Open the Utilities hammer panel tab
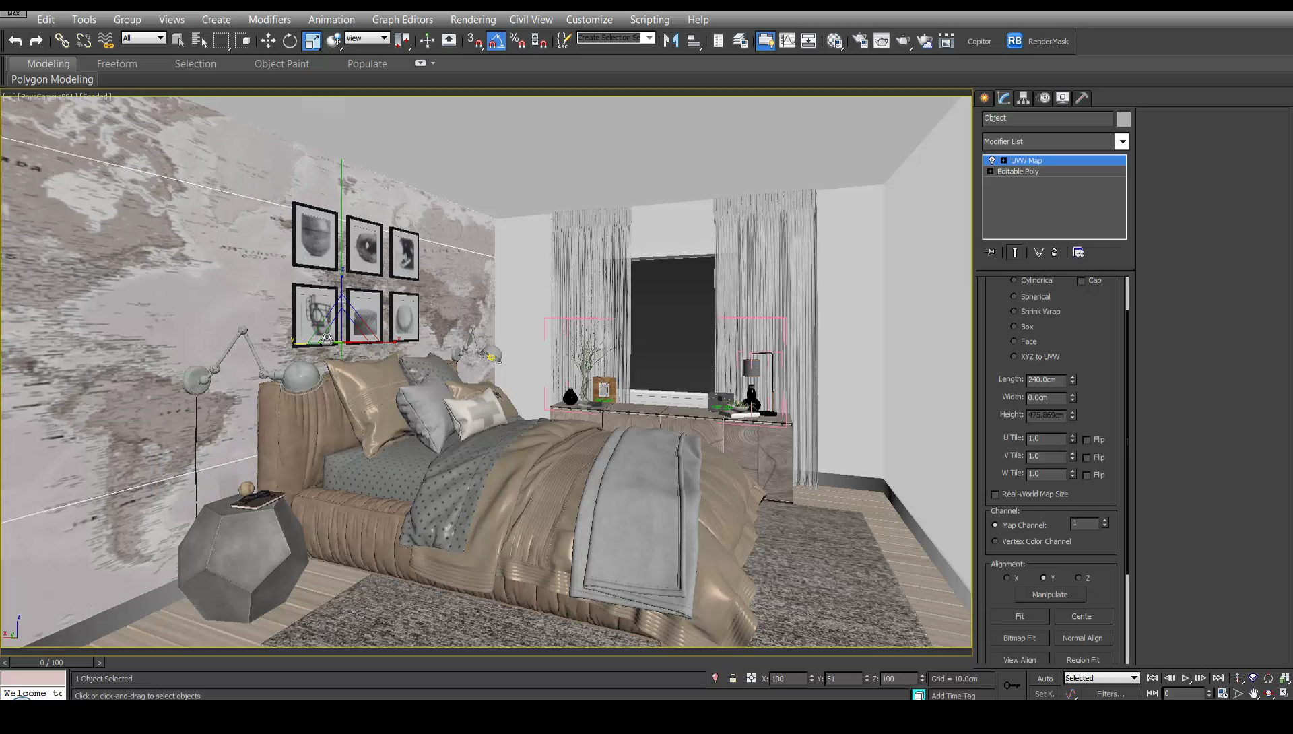 pyautogui.click(x=1082, y=98)
